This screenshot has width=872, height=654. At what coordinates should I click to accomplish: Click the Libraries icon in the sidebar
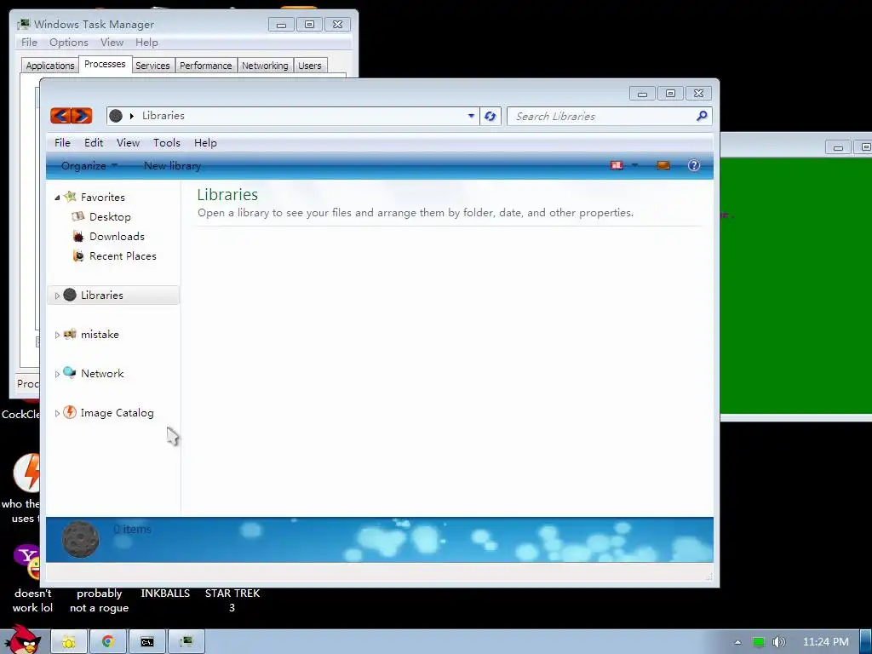[70, 295]
